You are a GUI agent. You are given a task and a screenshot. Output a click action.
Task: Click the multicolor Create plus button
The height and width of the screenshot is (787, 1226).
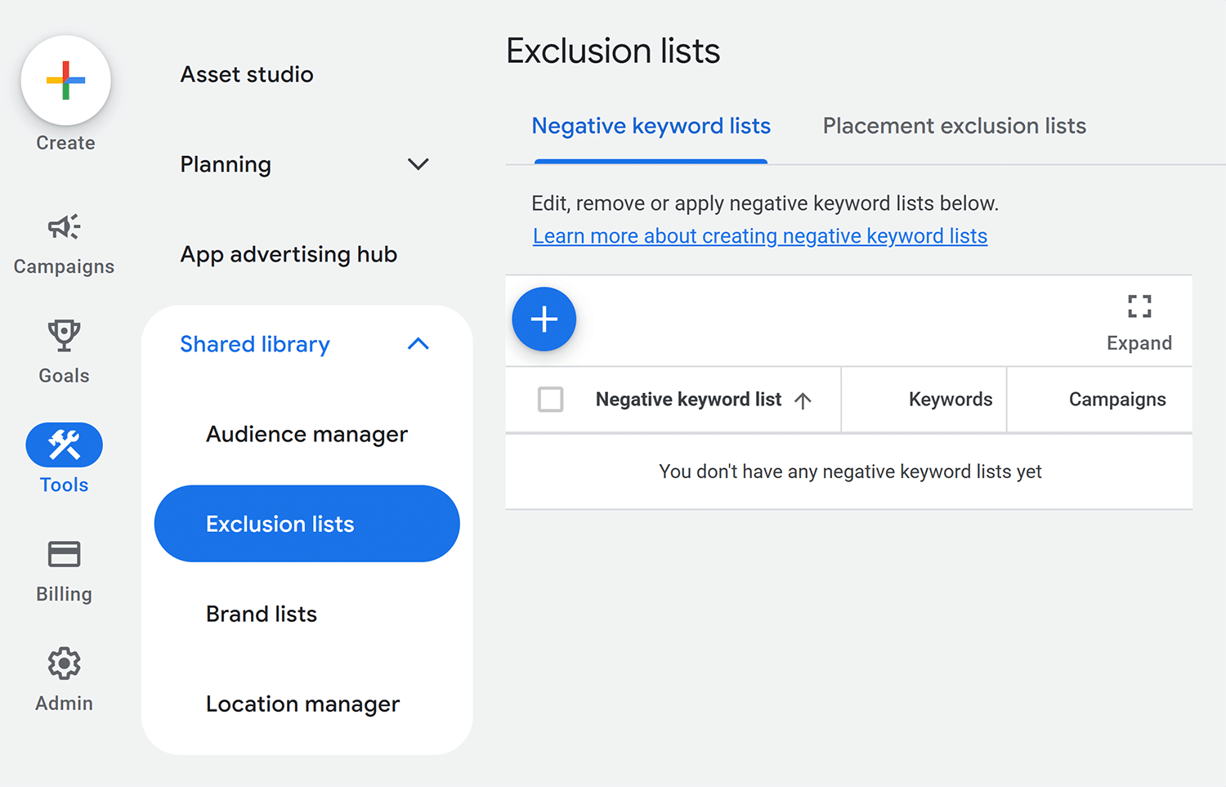(65, 80)
